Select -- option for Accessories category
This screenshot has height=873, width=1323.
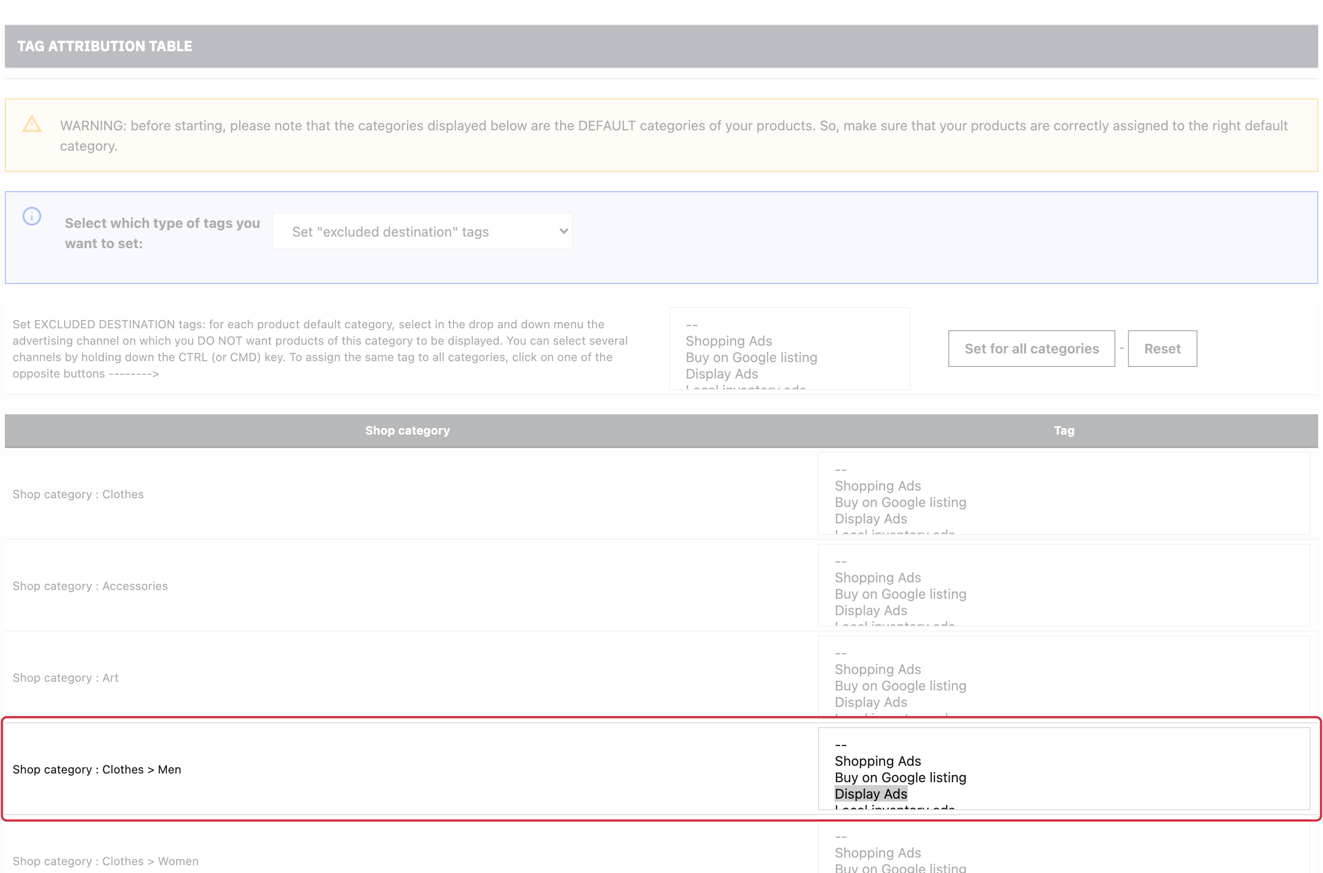[841, 561]
